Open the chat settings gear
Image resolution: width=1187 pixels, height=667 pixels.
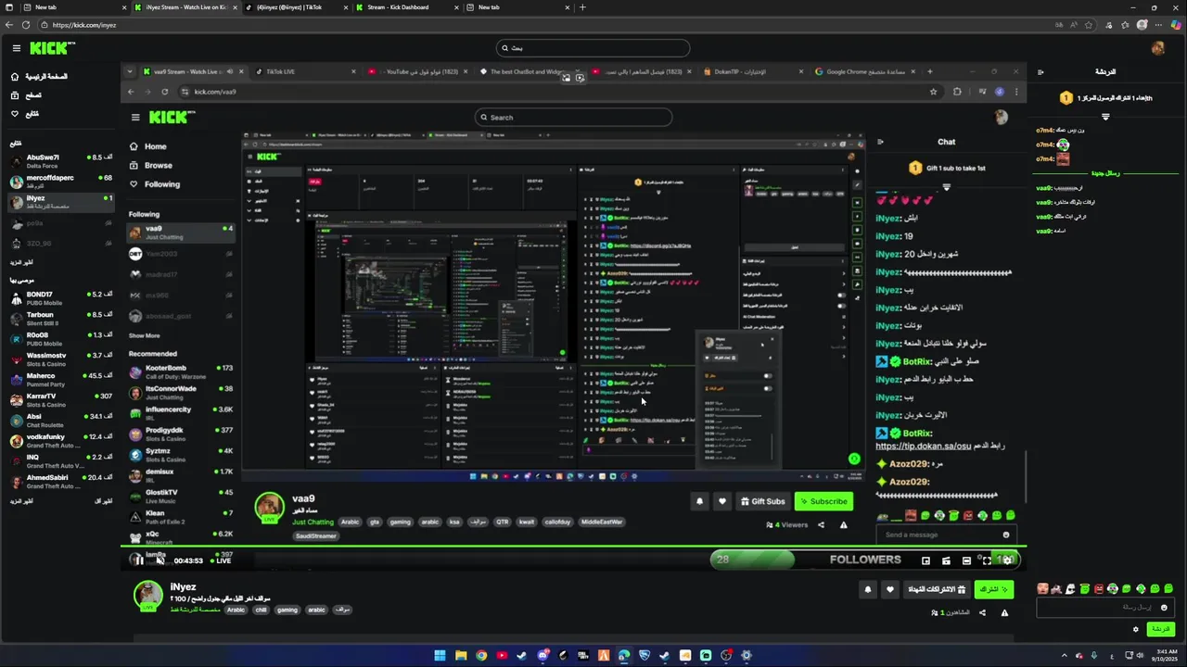(1135, 629)
